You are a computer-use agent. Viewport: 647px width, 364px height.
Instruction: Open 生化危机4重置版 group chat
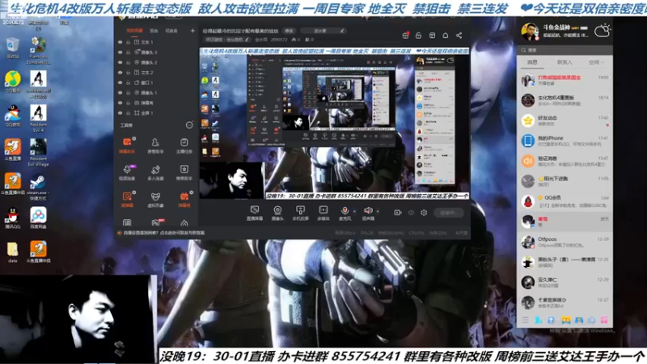(x=565, y=100)
